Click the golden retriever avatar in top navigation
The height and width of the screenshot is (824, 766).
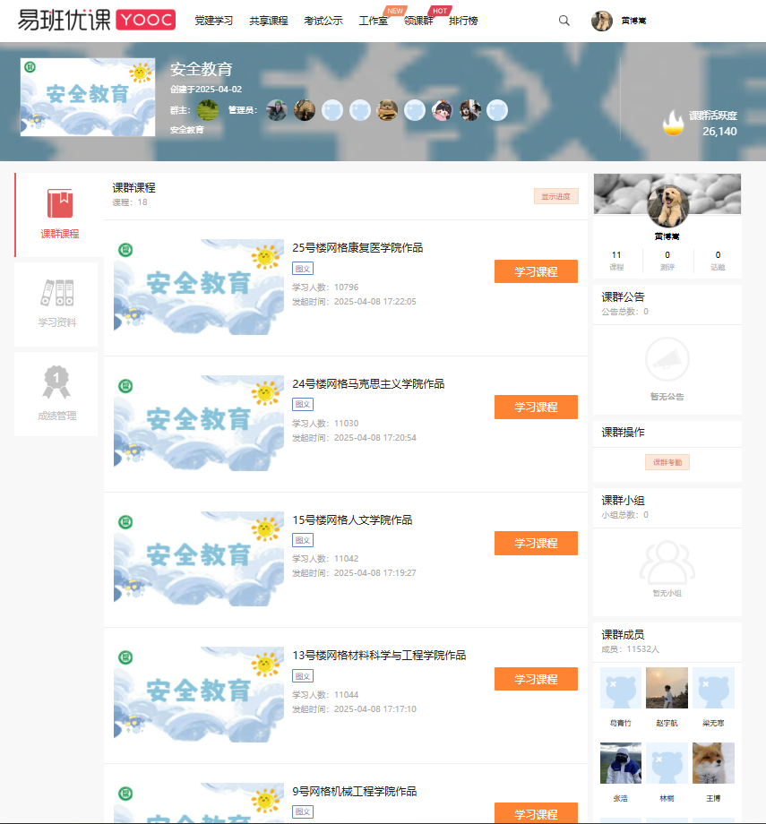click(x=602, y=21)
